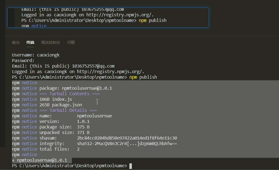The image size is (279, 170).
Task: Click the 'version: 1.0.1' line
Action: (x=51, y=121)
